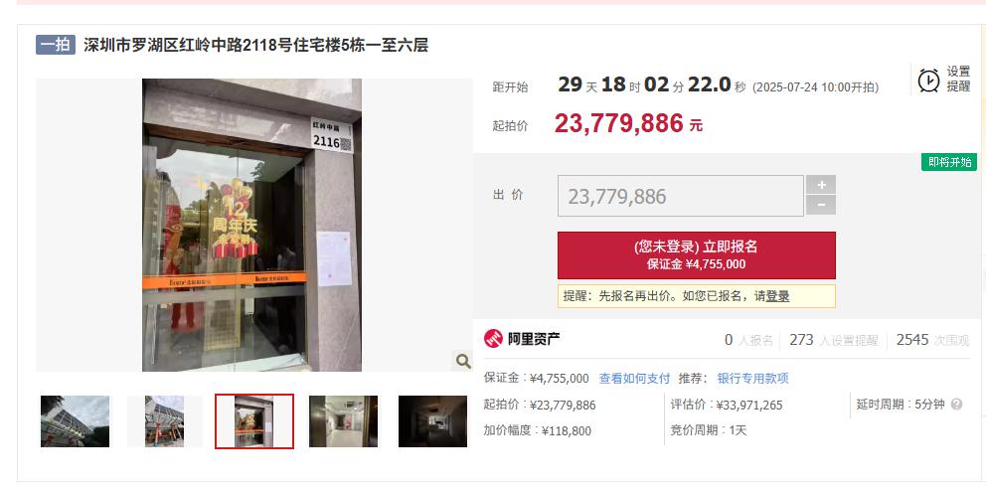
Task: Click the 出价 bid amount input field
Action: 681,196
